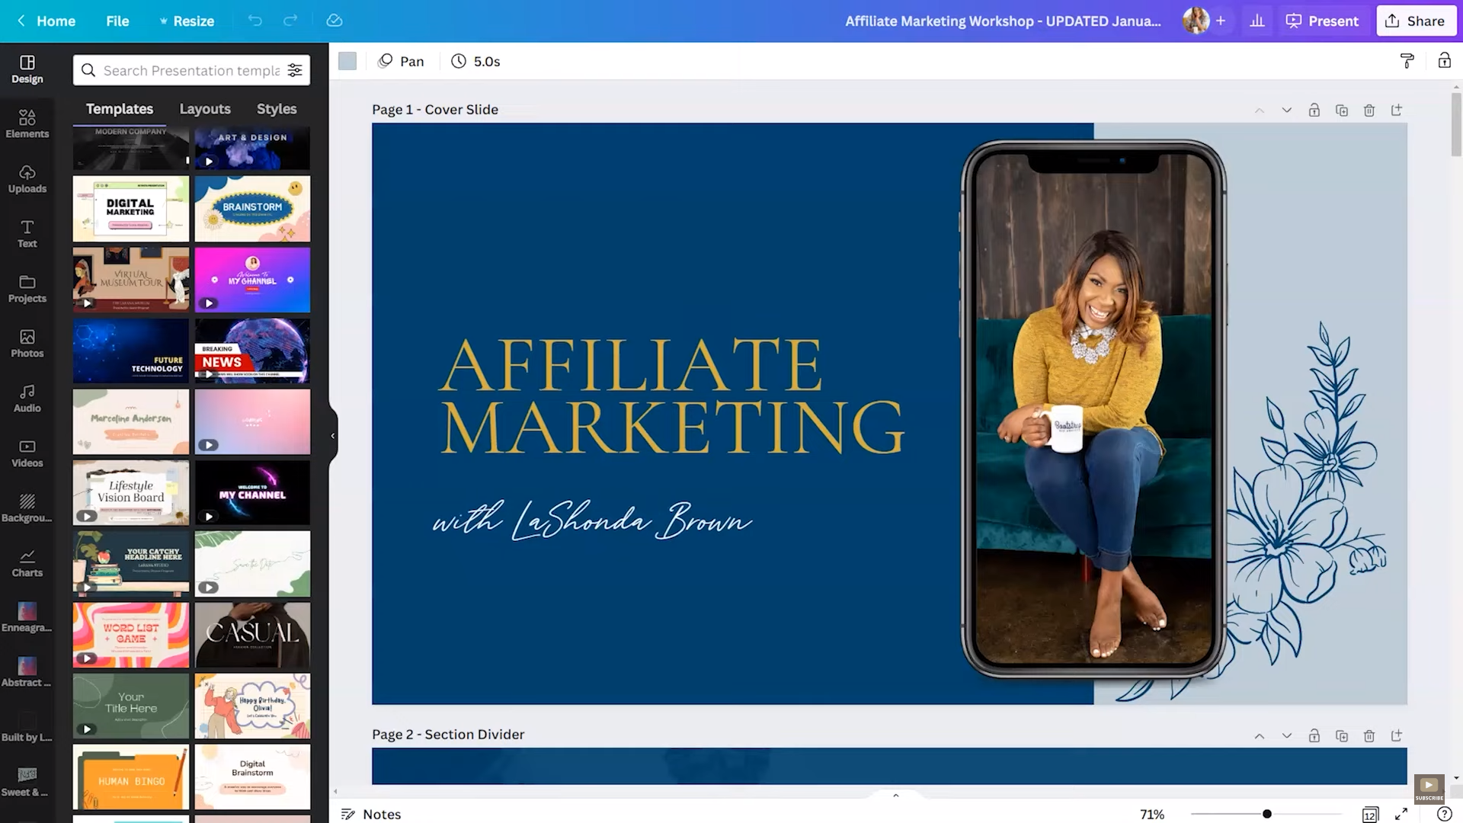1463x823 pixels.
Task: Open the help question mark icon
Action: [x=1444, y=814]
